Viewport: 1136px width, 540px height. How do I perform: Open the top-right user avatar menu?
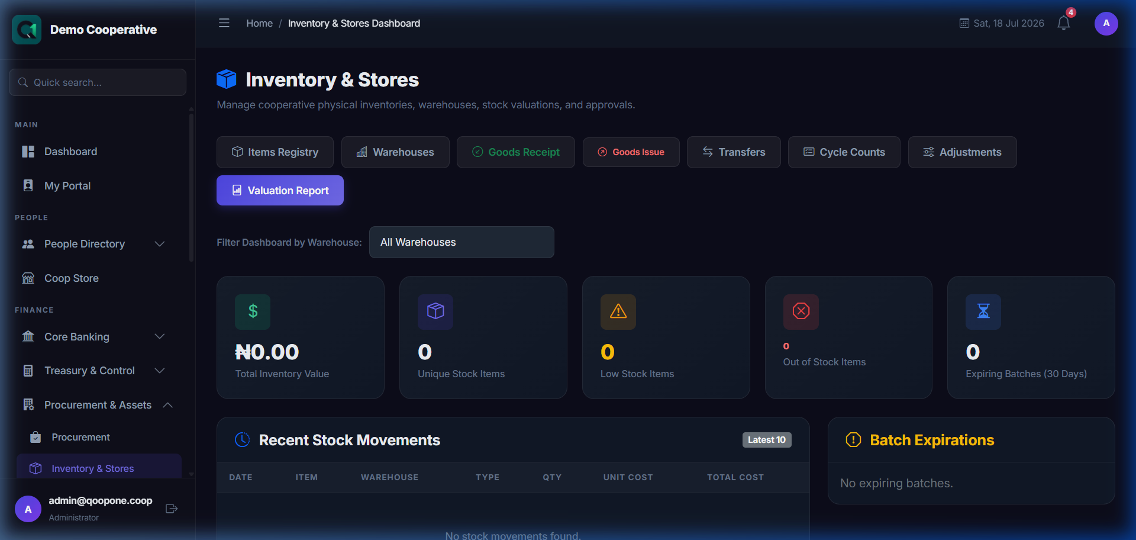(1106, 24)
